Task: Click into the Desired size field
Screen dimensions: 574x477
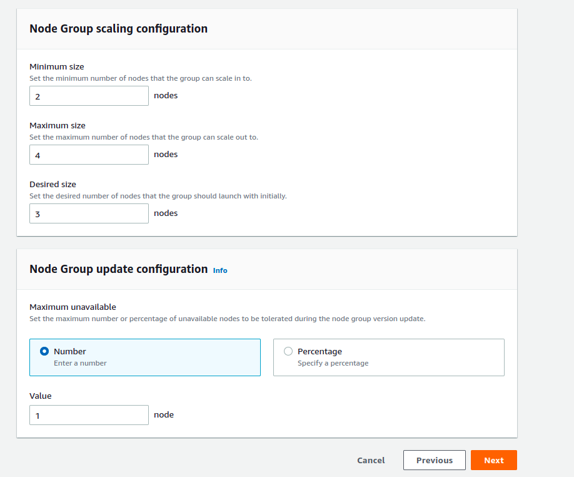Action: [89, 213]
